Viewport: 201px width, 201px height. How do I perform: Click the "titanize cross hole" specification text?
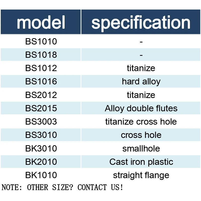coord(141,122)
